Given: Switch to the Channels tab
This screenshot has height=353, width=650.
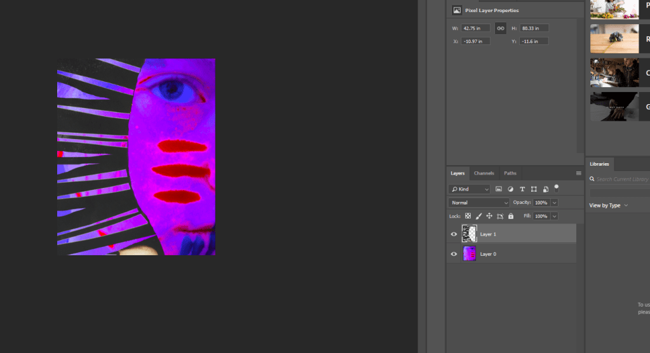Looking at the screenshot, I should 484,173.
